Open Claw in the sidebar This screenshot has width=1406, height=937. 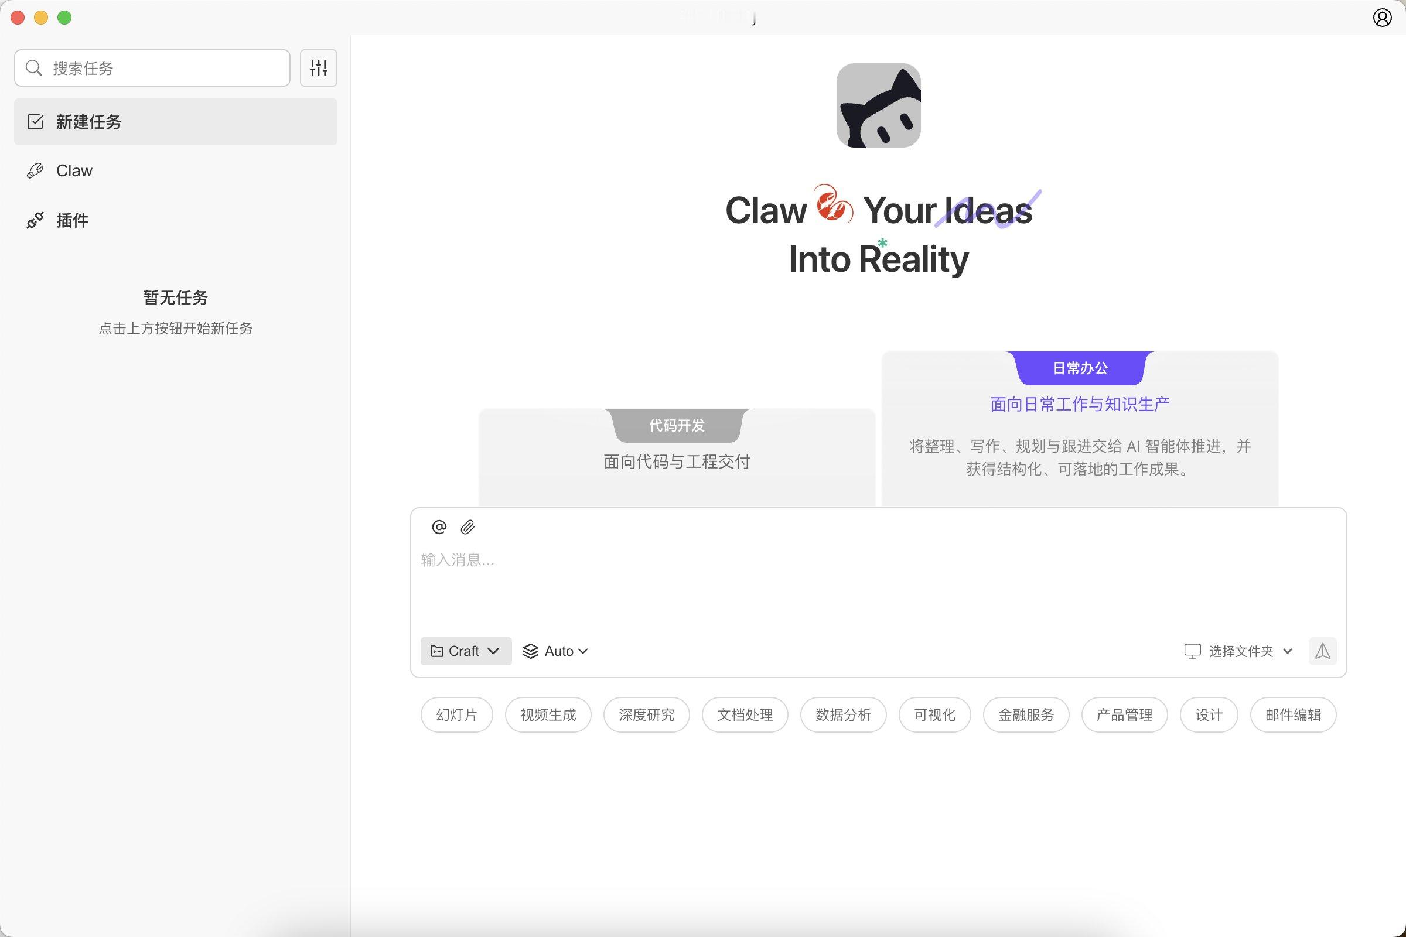pyautogui.click(x=74, y=171)
